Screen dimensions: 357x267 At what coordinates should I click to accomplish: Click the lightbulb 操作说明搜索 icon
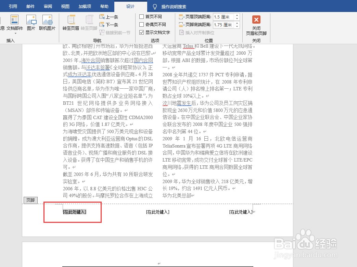tap(155, 7)
